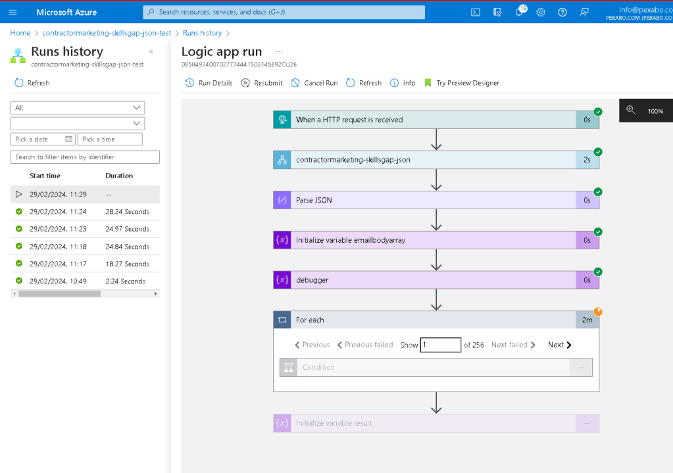
Task: Click the HTTP request trigger icon
Action: [x=282, y=120]
